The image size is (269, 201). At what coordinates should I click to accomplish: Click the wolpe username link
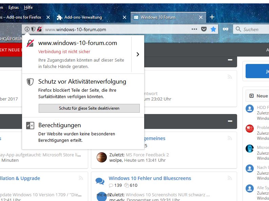point(116,160)
